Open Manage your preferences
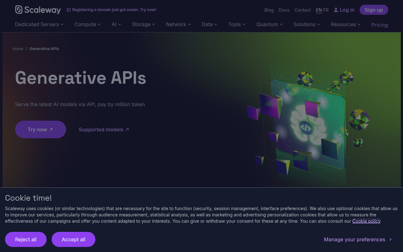403x252 pixels. click(358, 239)
